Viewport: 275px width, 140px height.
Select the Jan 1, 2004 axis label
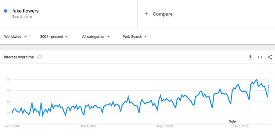[x=12, y=126]
